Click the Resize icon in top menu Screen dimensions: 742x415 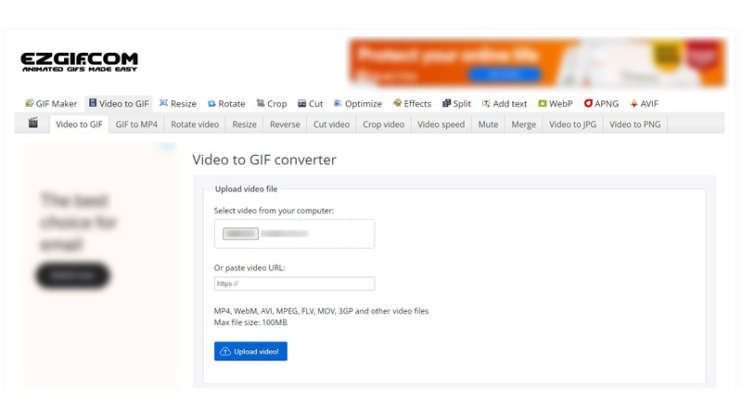(164, 103)
